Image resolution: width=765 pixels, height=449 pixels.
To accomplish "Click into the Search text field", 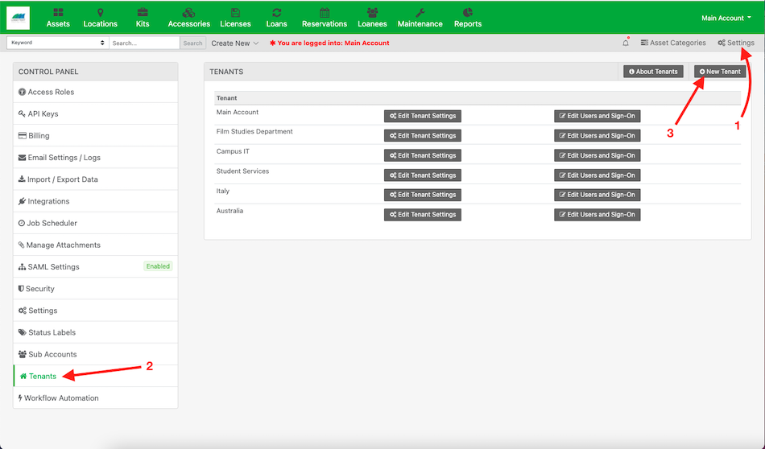I will click(x=143, y=43).
